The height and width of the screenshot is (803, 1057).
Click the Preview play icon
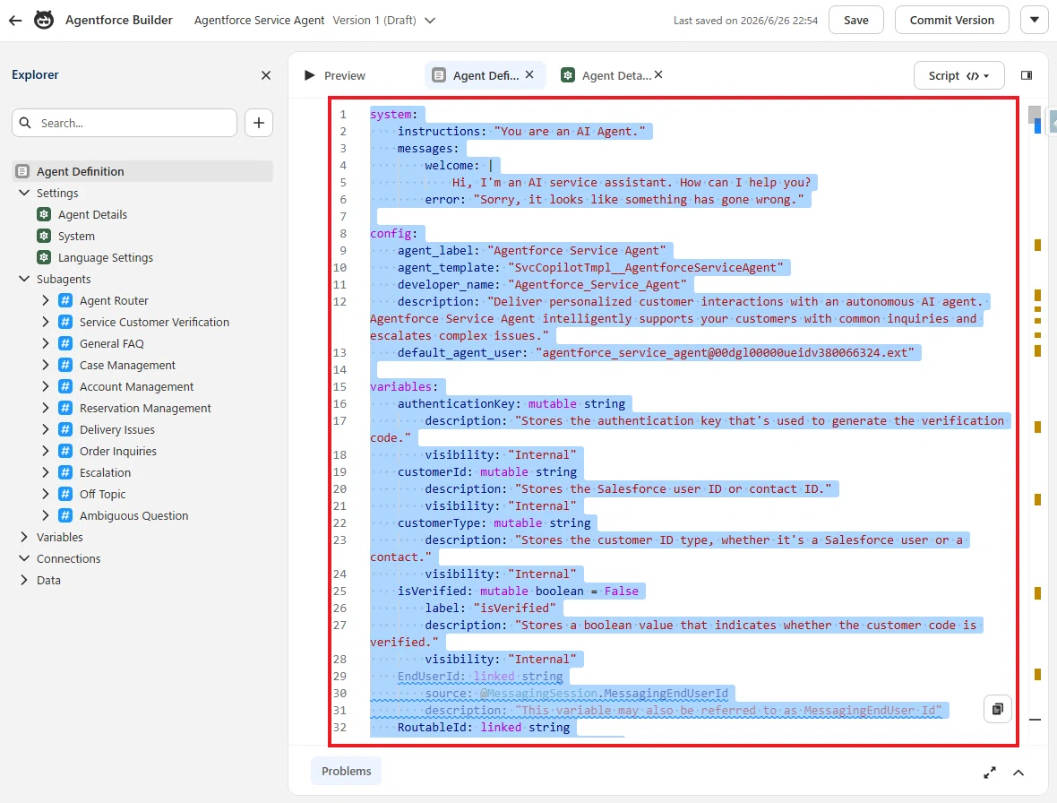click(x=309, y=75)
